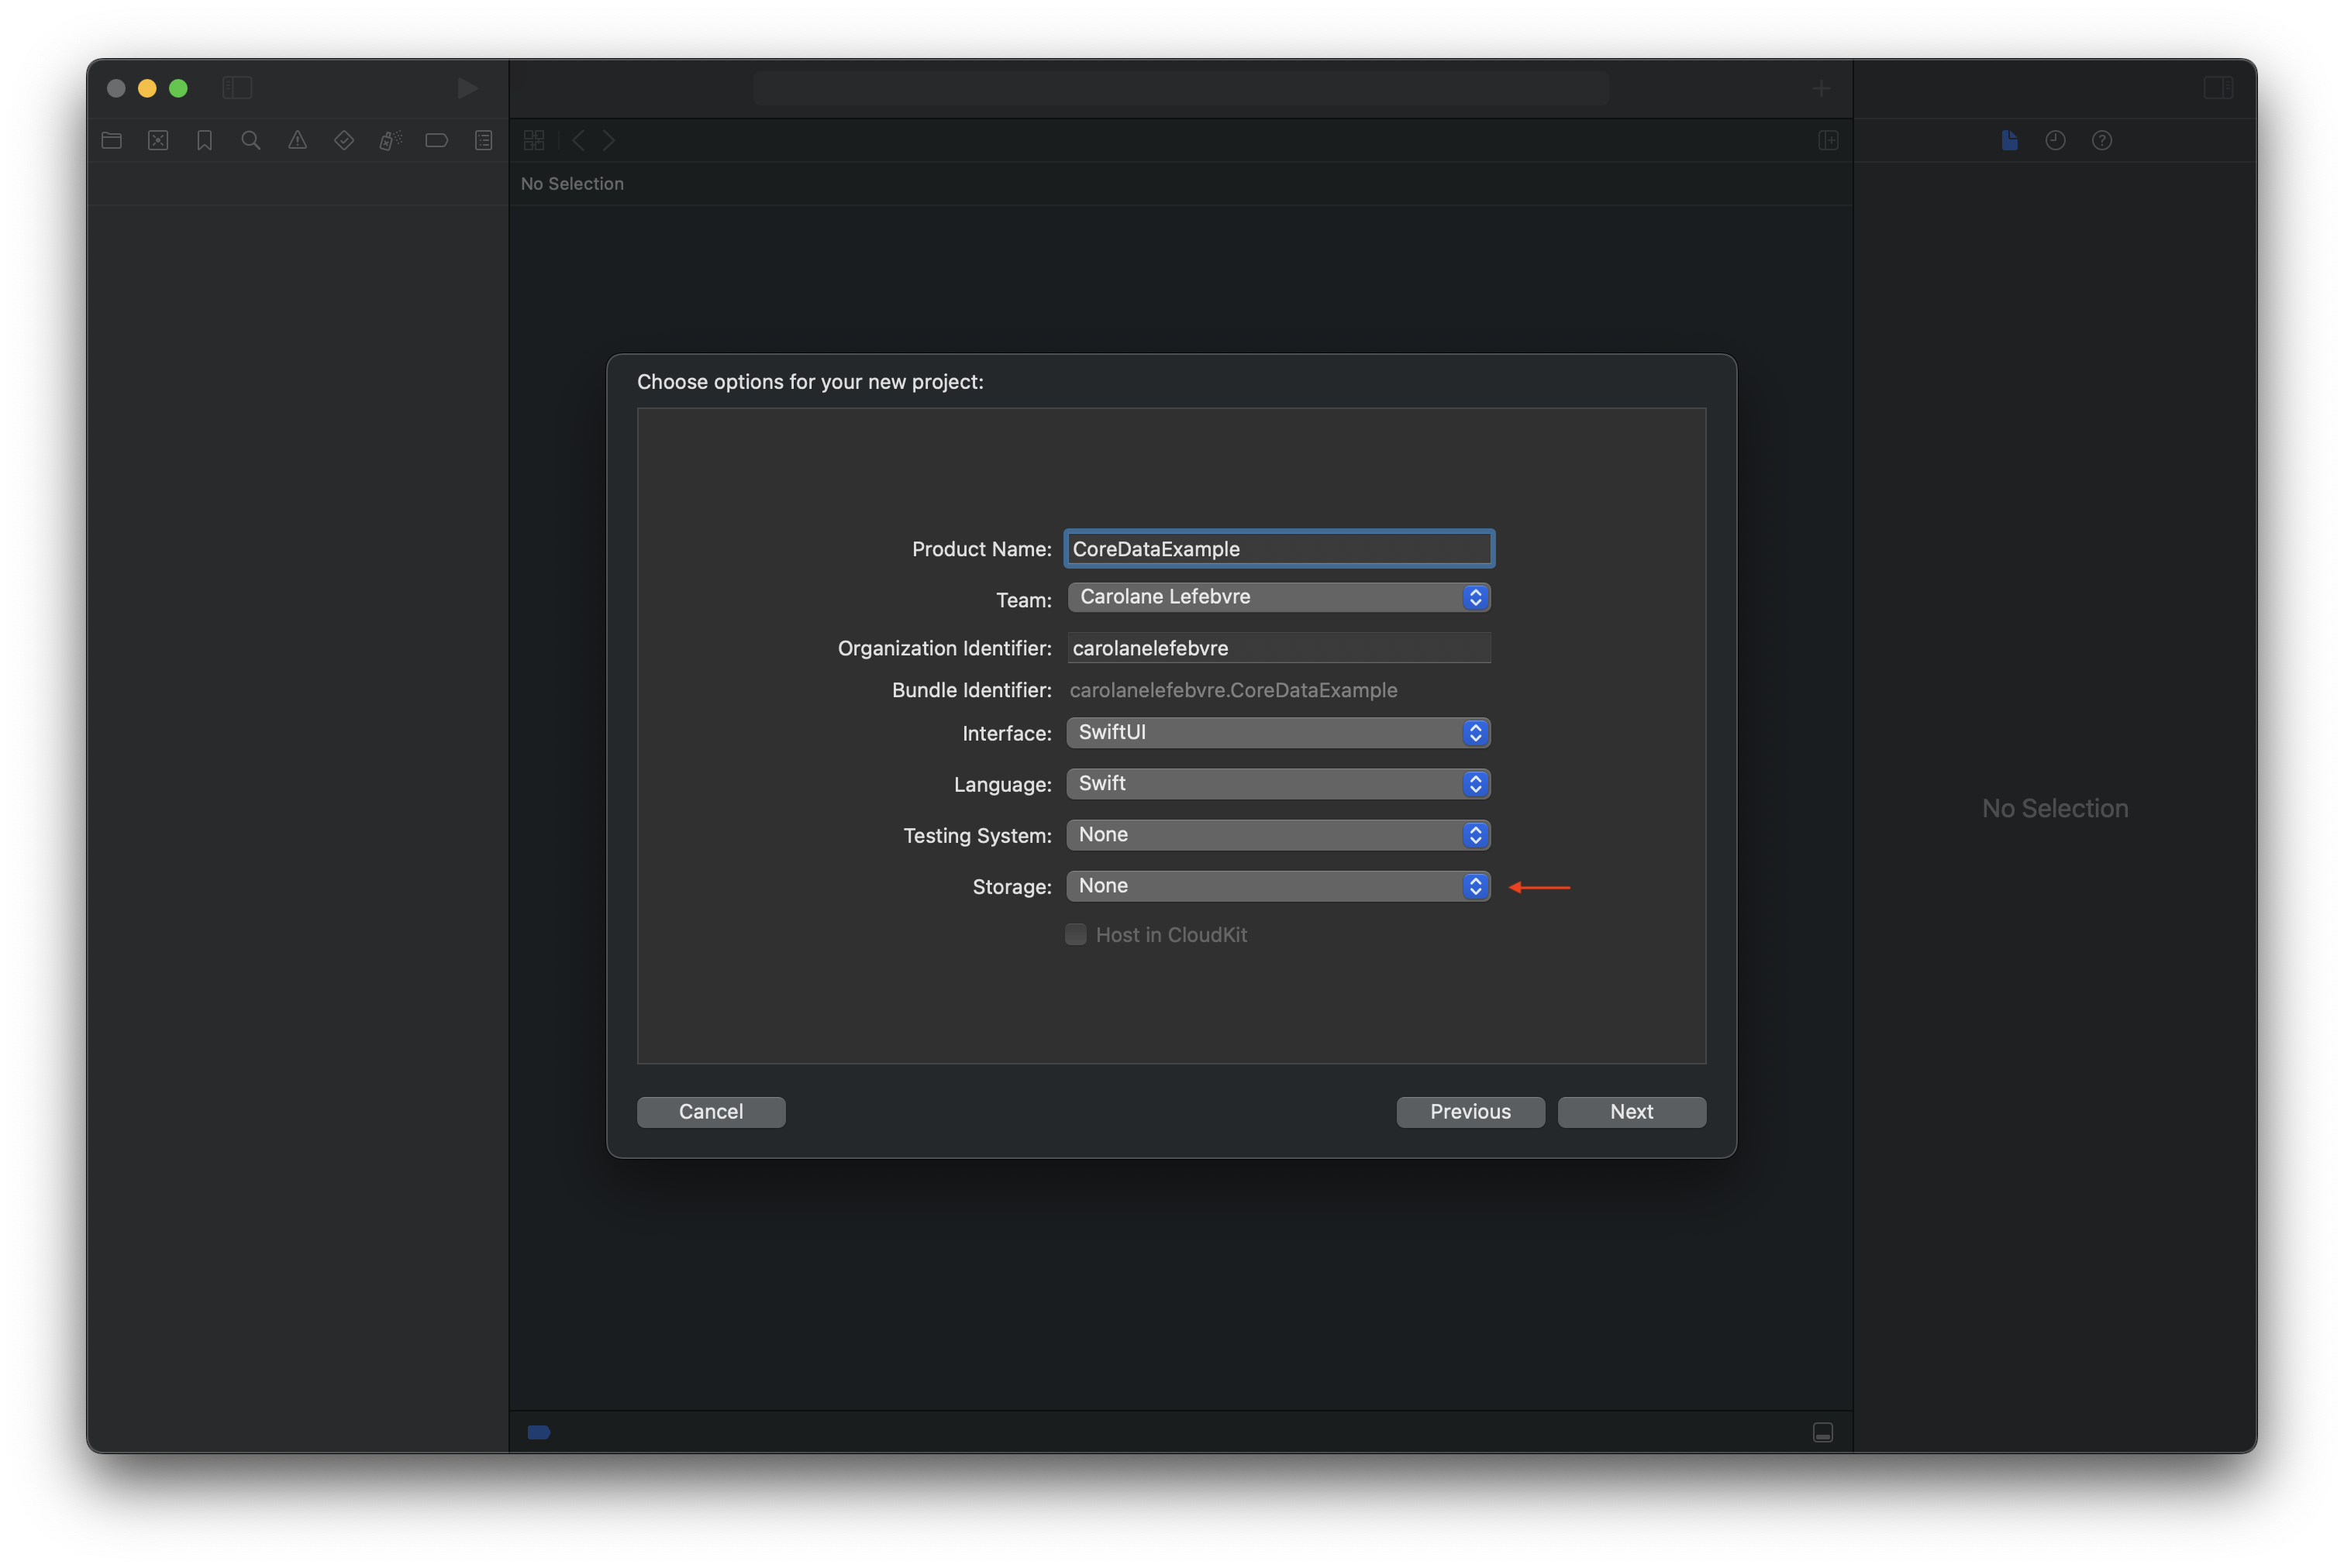2344x1568 pixels.
Task: Click the warning/issue indicator icon
Action: click(x=298, y=138)
